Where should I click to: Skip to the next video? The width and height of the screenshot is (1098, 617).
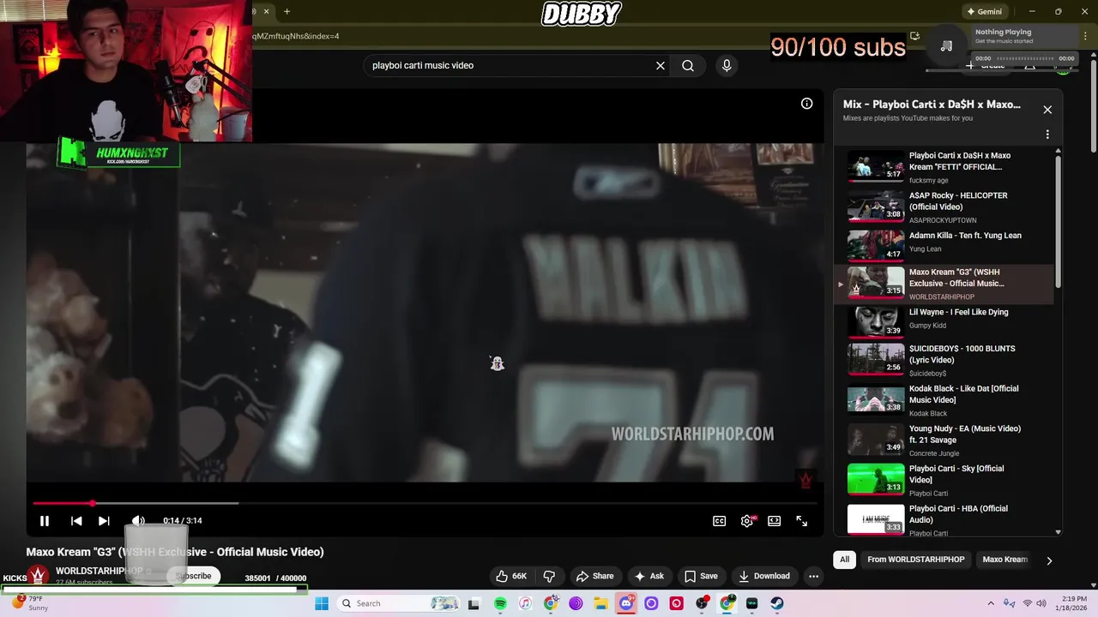[x=104, y=521]
